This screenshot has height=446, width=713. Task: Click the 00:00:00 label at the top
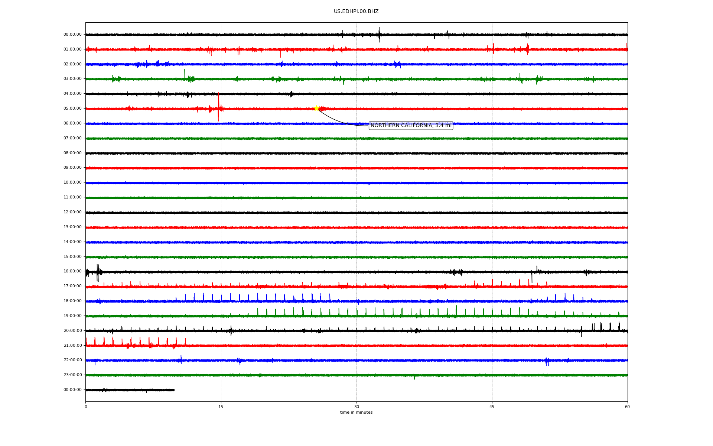click(72, 35)
